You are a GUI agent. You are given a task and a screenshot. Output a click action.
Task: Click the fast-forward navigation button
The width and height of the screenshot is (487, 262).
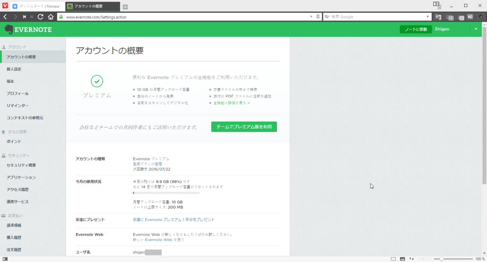click(32, 17)
